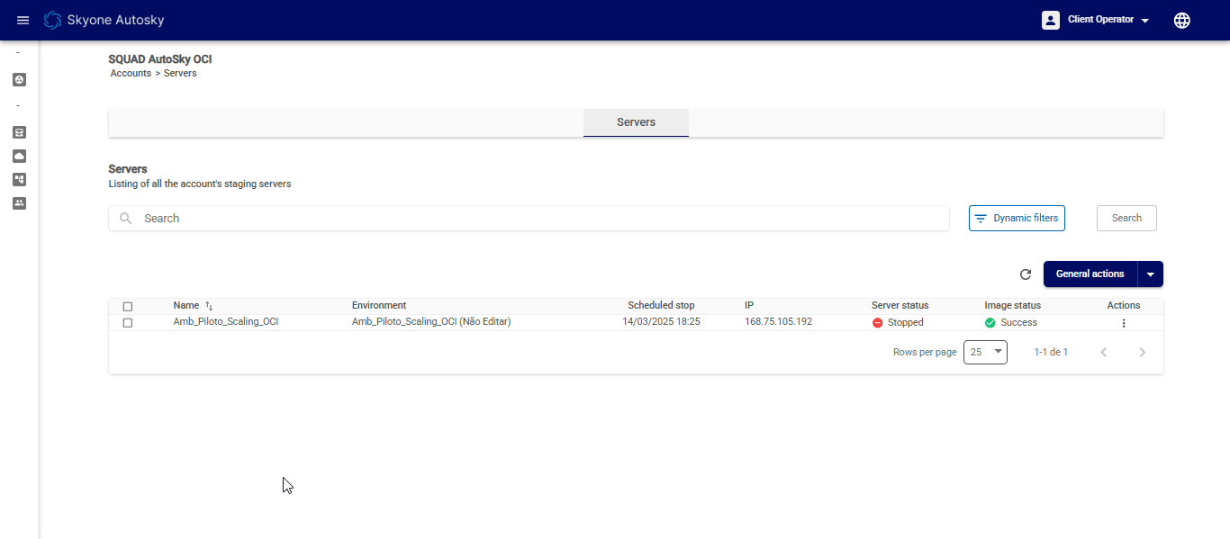Click the globe language icon
This screenshot has width=1230, height=539.
(1182, 20)
